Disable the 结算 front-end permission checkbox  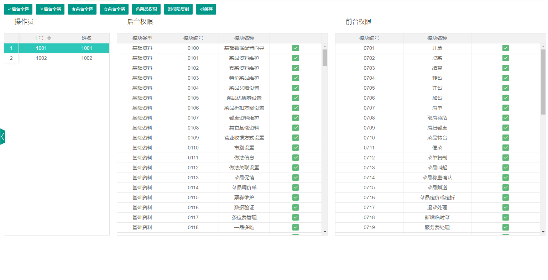point(506,68)
